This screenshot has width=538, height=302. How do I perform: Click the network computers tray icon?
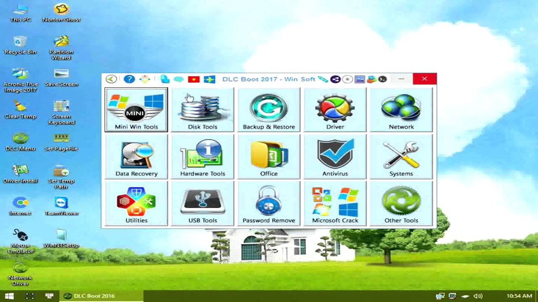pyautogui.click(x=440, y=296)
